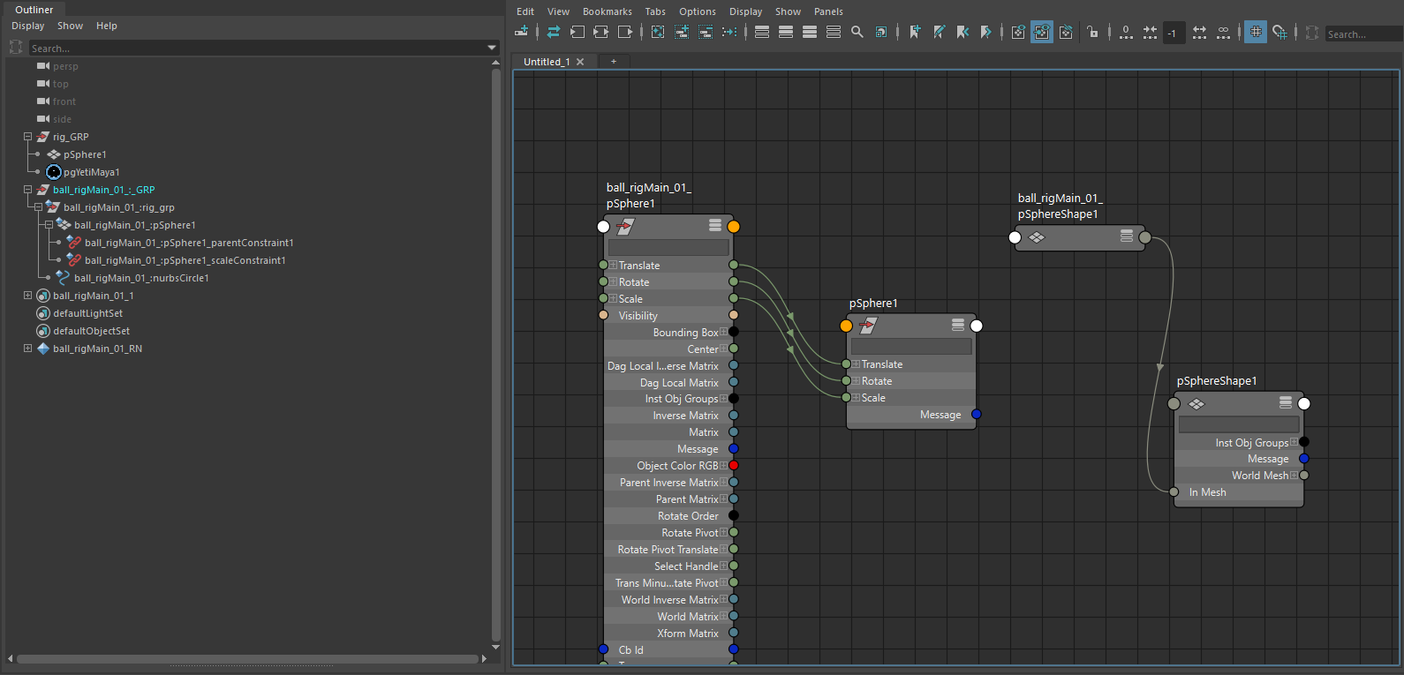The image size is (1404, 675).
Task: Open Node Editor Edit menu
Action: (525, 11)
